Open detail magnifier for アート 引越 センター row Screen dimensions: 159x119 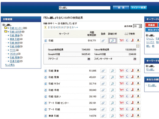[x=113, y=103]
